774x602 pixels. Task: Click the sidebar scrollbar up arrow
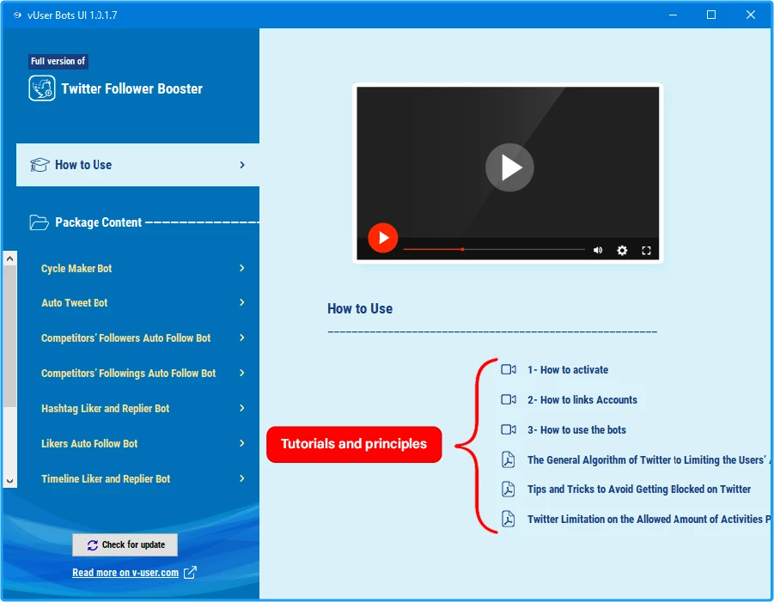click(x=9, y=258)
